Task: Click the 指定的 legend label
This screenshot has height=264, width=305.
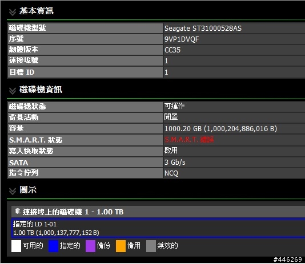Action: pyautogui.click(x=70, y=246)
